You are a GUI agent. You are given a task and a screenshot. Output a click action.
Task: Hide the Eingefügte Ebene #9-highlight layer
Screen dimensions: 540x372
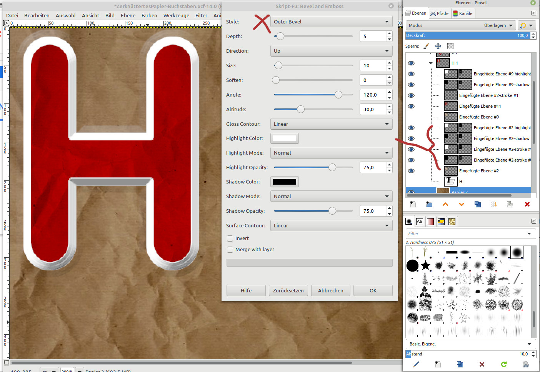(411, 74)
